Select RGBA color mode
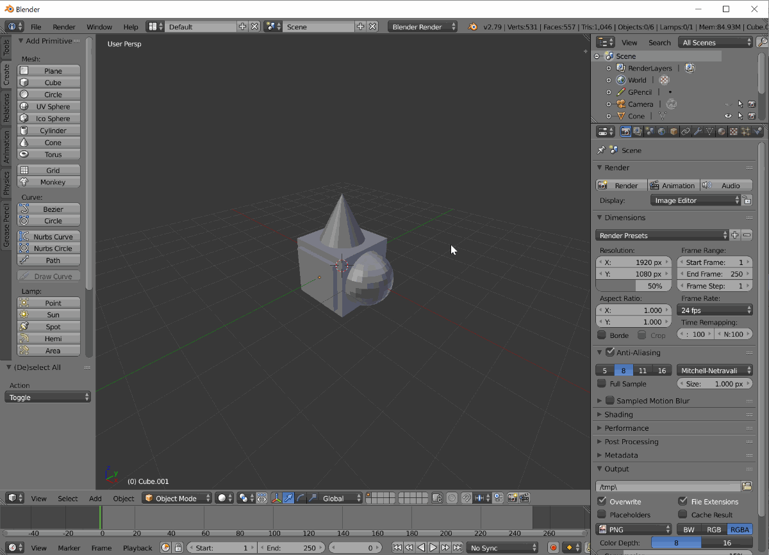Screen dimensions: 769x555 [x=740, y=529]
